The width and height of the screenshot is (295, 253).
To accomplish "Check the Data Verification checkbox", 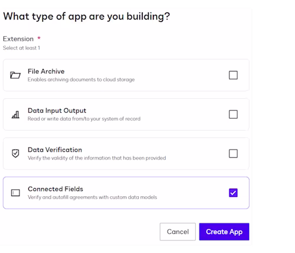I will pos(233,154).
